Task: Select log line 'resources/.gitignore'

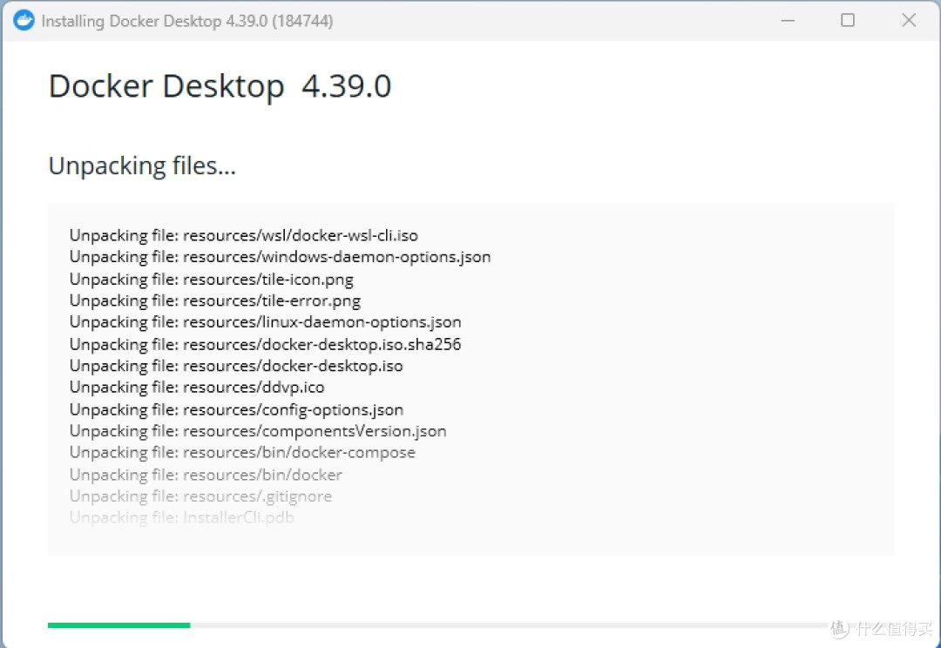Action: tap(200, 496)
